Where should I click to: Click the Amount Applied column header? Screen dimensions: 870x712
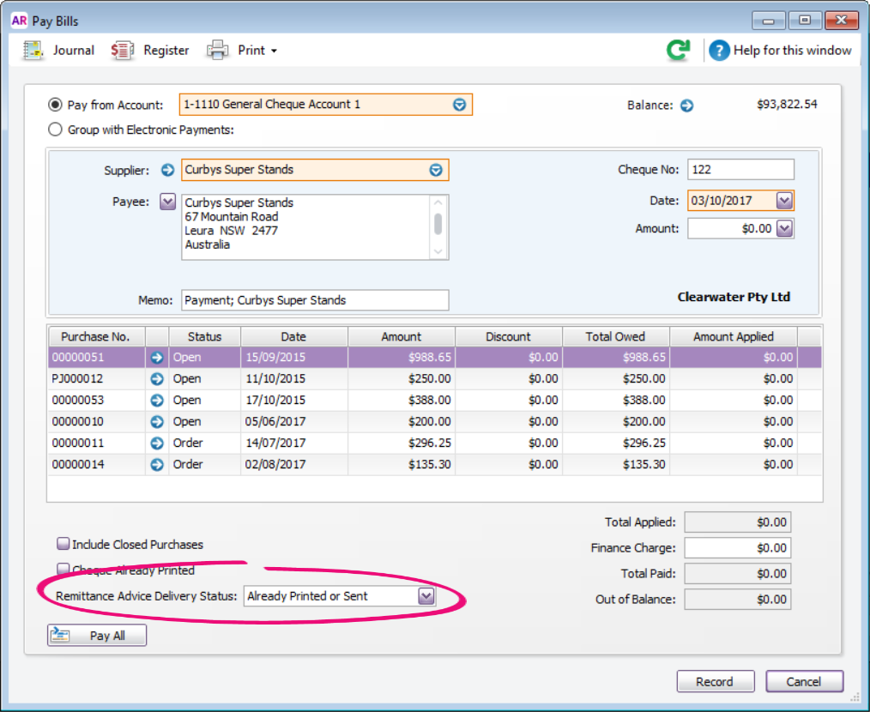[x=733, y=336]
